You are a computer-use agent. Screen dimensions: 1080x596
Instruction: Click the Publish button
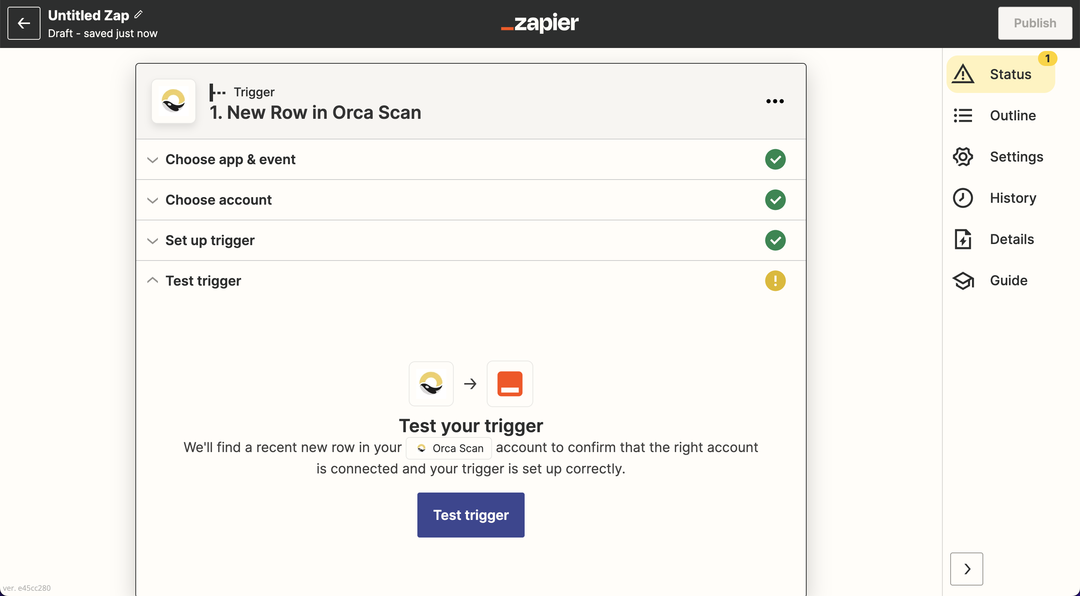(1034, 22)
